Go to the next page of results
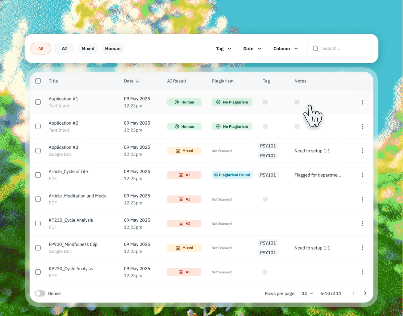The width and height of the screenshot is (403, 316). [365, 294]
